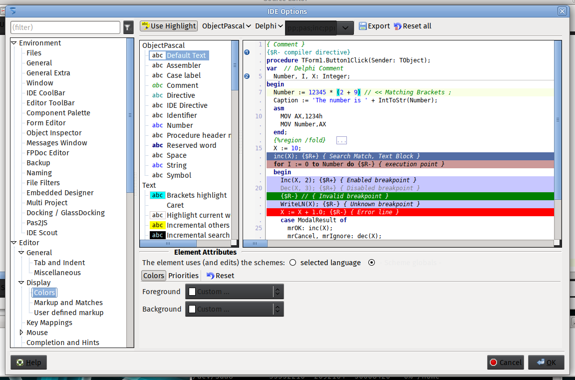Switch to the Colors tab
Viewport: 575px width, 380px height.
coord(154,276)
